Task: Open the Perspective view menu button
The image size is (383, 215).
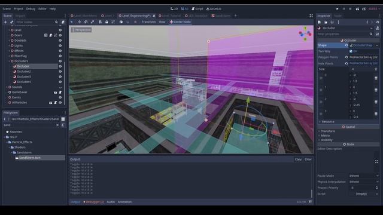Action: [81, 30]
